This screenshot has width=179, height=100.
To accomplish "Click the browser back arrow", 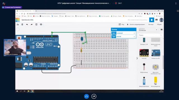I will pyautogui.click(x=17, y=14).
